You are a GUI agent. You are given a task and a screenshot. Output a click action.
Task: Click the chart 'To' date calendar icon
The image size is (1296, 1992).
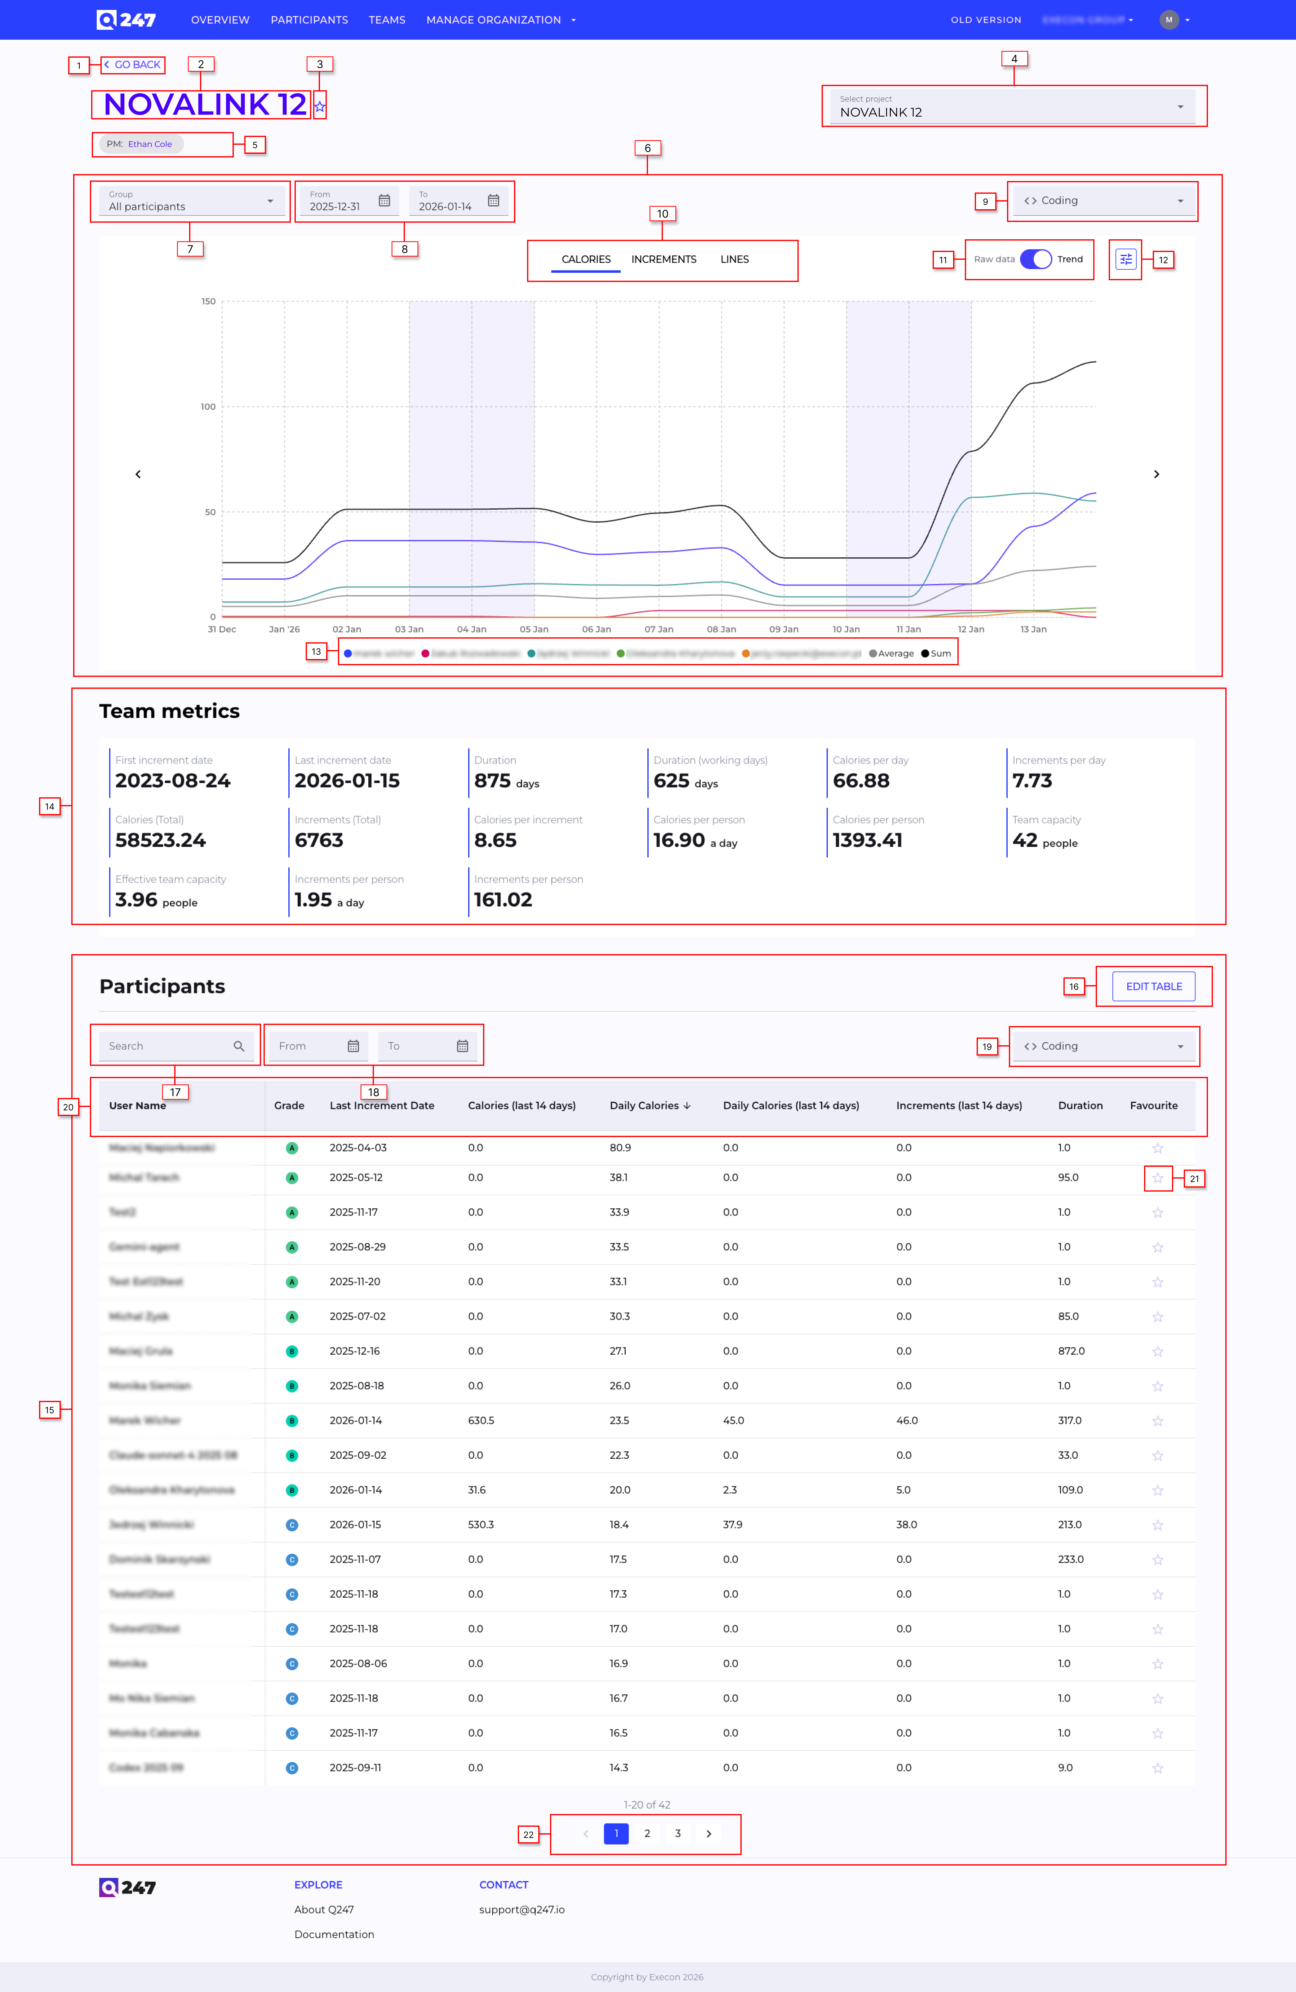tap(493, 201)
